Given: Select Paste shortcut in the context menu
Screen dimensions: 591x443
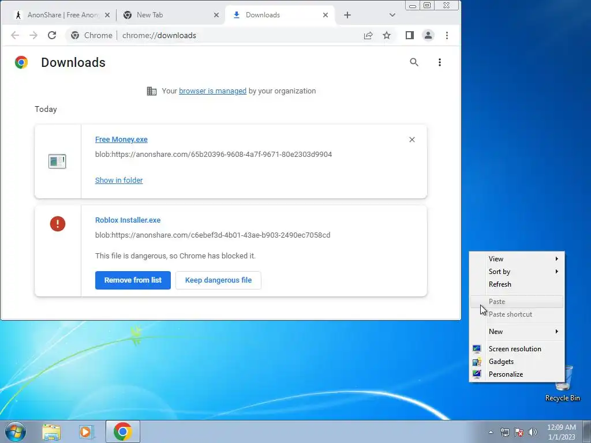Looking at the screenshot, I should tap(517, 314).
